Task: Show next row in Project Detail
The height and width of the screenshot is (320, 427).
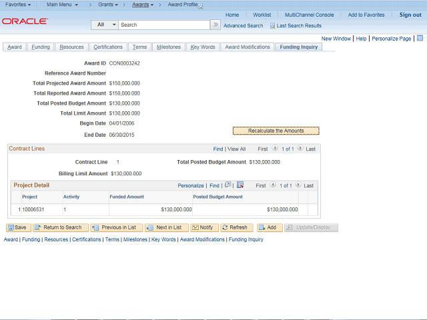Action: coord(298,185)
